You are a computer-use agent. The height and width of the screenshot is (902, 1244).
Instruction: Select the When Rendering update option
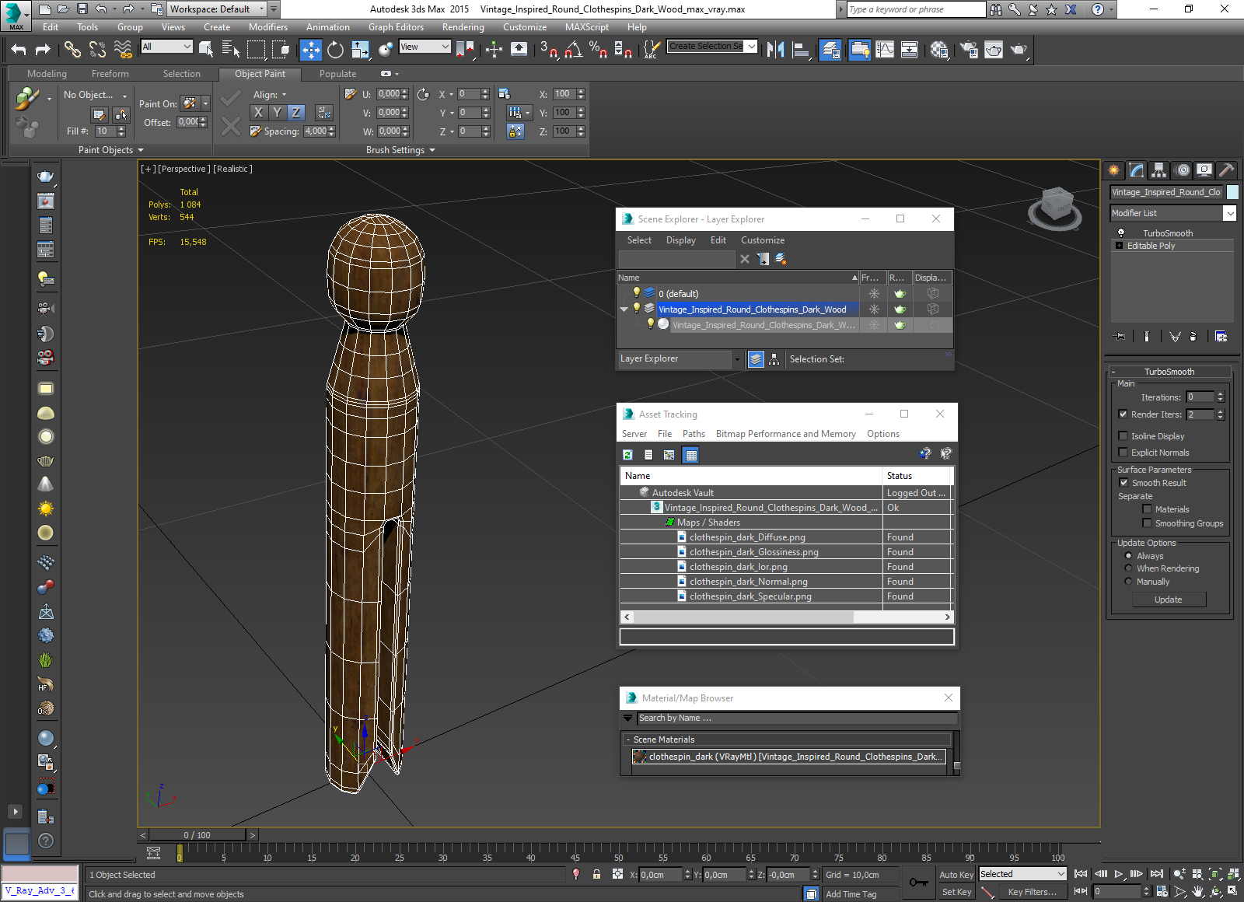click(x=1128, y=568)
